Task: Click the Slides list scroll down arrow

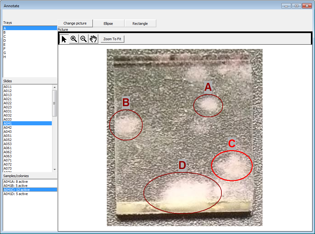Action: pyautogui.click(x=55, y=170)
